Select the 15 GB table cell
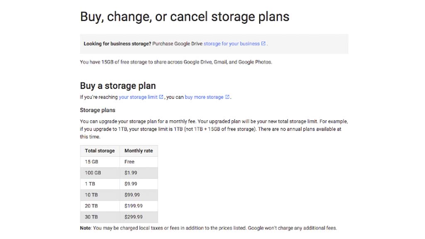Image resolution: width=425 pixels, height=239 pixels. (x=92, y=162)
